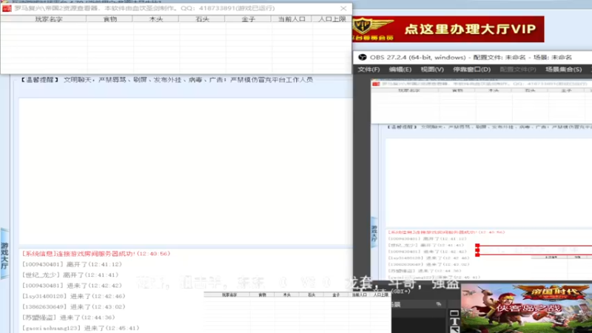Click the 游戏大厅 tab inside OBS preview
The image size is (592, 333).
(374, 233)
